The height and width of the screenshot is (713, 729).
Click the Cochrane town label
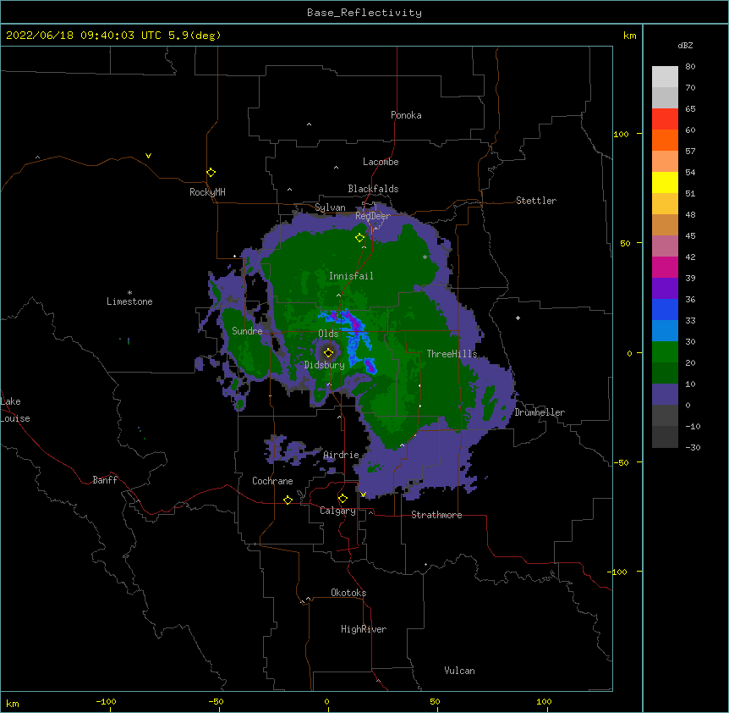[272, 481]
